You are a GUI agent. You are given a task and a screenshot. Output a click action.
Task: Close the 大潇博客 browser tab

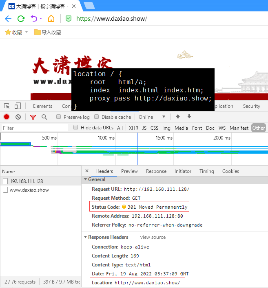(74, 6)
